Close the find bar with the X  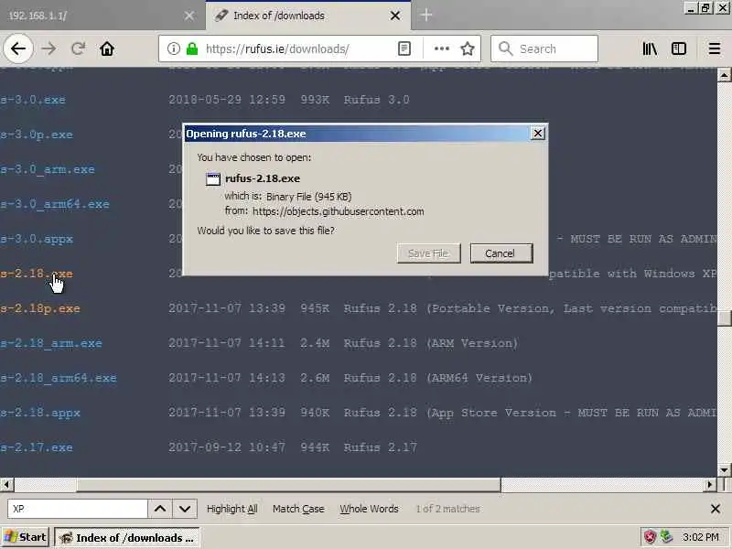point(716,509)
